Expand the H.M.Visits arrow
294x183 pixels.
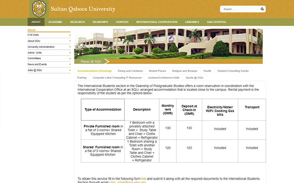pos(70,35)
